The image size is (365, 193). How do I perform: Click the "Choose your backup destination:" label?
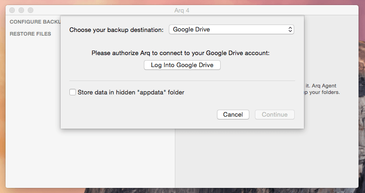(117, 30)
